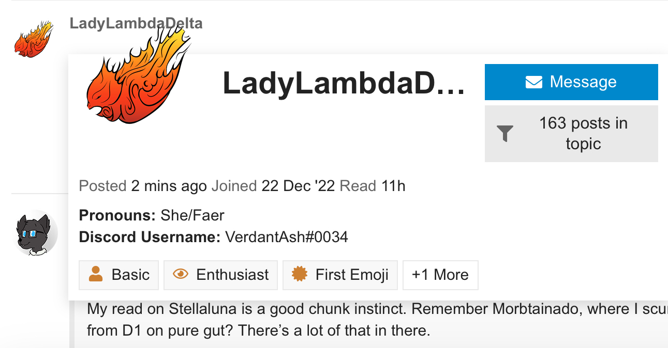
Task: Send a message to LadyLambdaDelta
Action: [x=571, y=82]
